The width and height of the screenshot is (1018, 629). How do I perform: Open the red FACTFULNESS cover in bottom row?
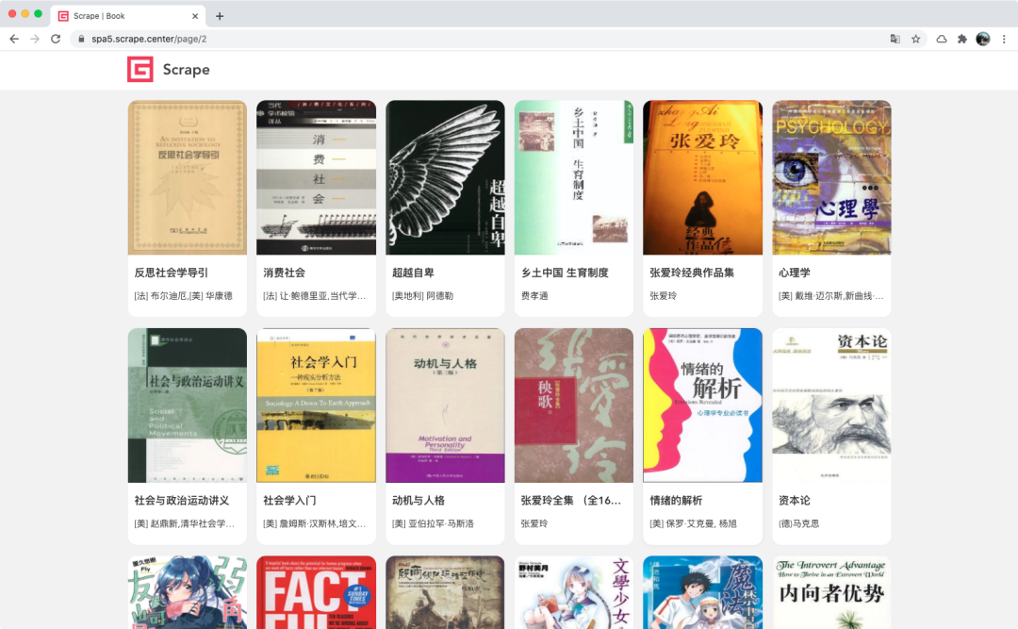coord(316,592)
